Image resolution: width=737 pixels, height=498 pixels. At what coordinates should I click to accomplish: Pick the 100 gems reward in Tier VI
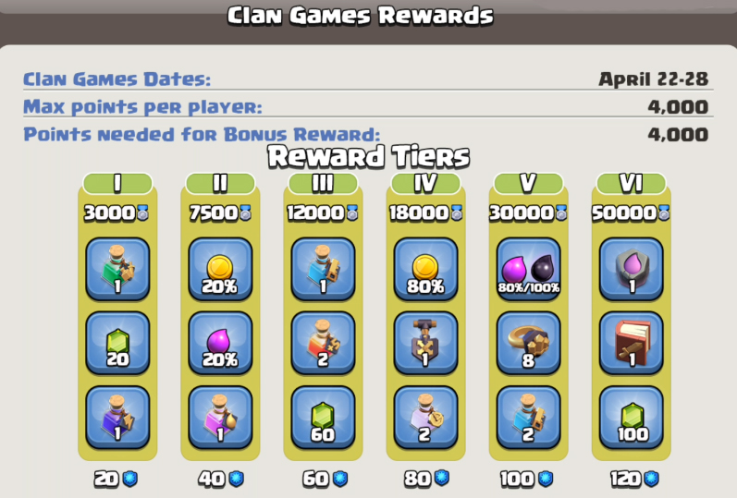632,418
